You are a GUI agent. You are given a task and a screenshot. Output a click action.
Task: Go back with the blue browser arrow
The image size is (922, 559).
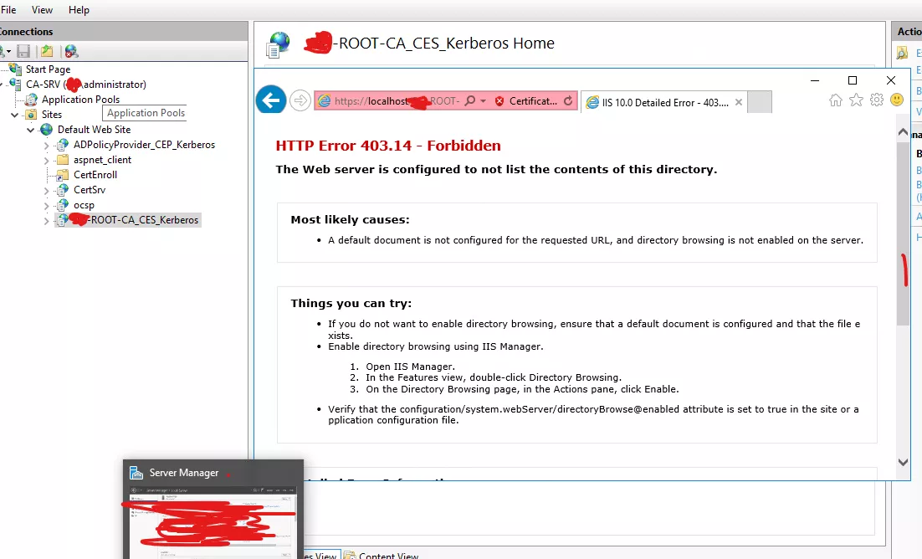point(271,100)
